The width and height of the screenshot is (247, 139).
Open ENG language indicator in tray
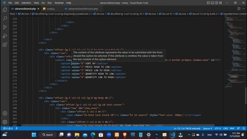pyautogui.click(x=210, y=135)
